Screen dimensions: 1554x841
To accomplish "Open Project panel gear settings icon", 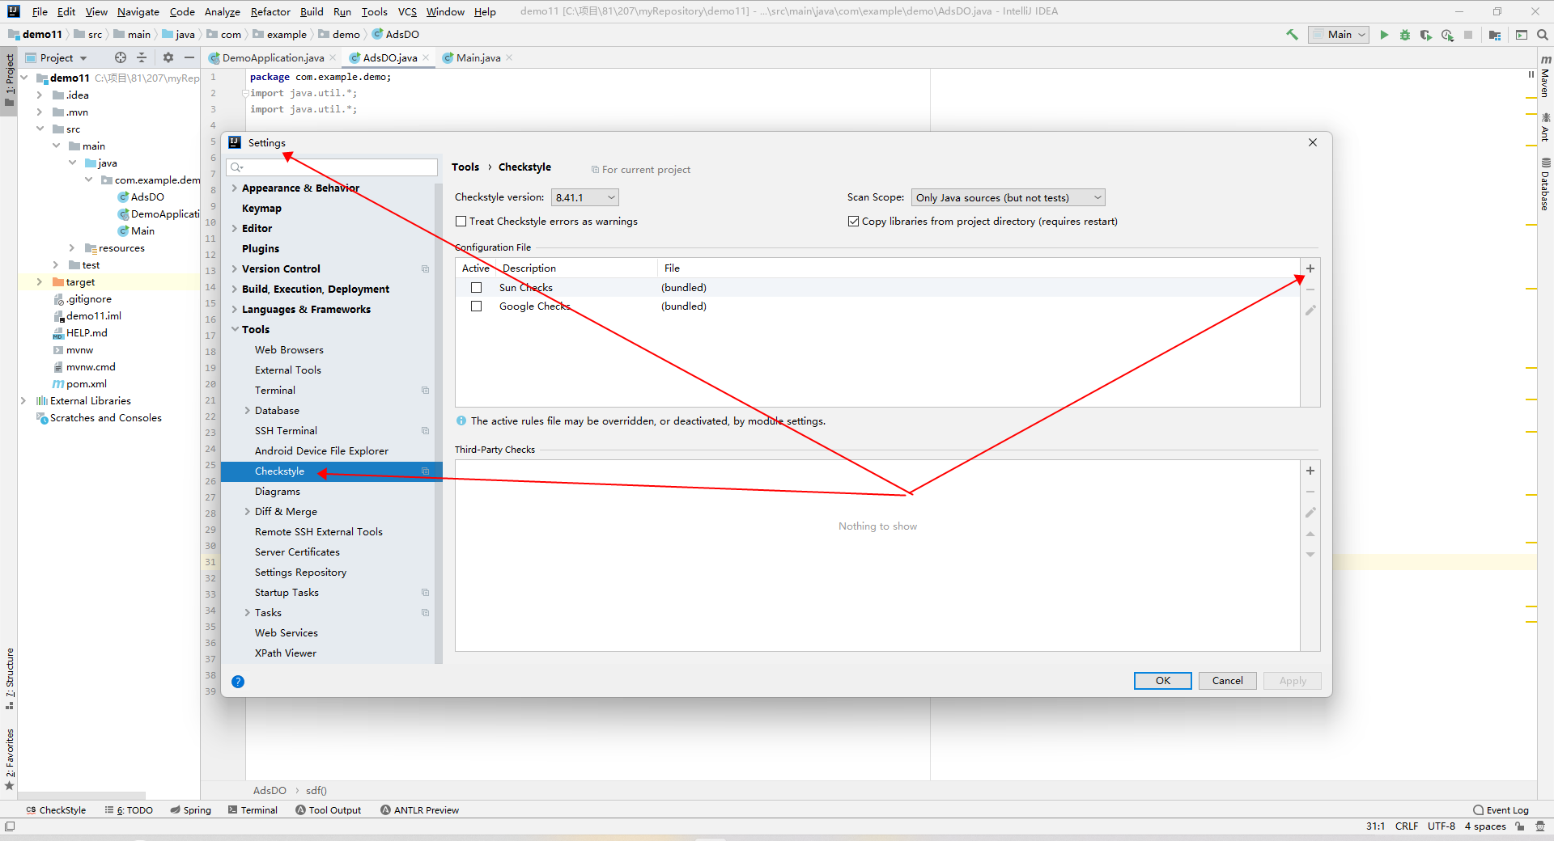I will [168, 57].
